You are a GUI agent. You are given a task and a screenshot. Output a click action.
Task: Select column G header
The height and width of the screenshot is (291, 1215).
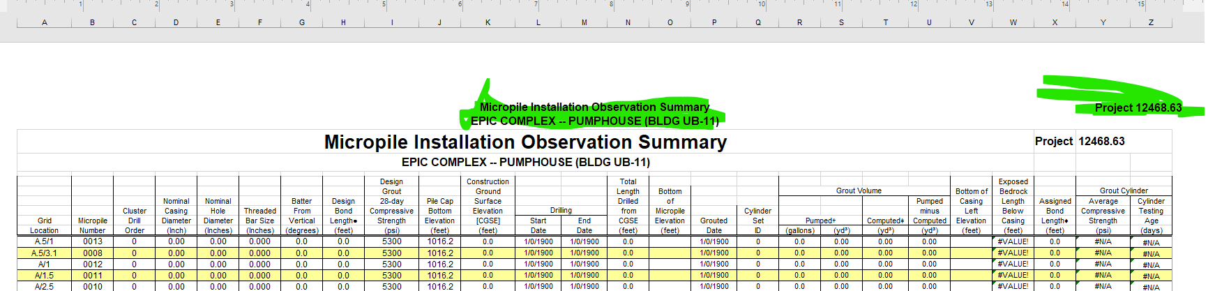tap(301, 22)
